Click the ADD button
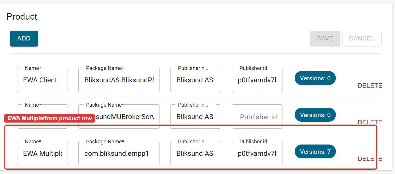Image resolution: width=395 pixels, height=174 pixels. coord(24,38)
